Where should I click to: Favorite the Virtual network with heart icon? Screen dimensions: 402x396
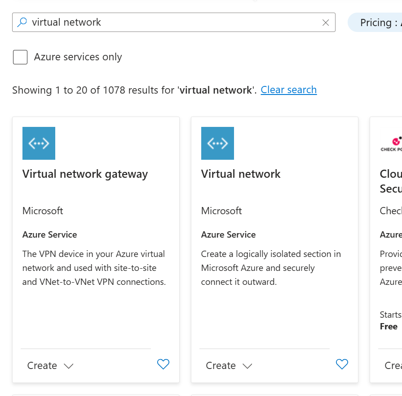pyautogui.click(x=342, y=364)
